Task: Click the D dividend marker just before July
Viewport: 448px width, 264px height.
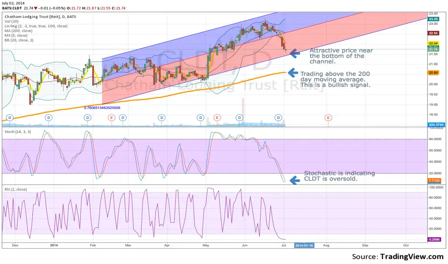Action: [x=278, y=118]
